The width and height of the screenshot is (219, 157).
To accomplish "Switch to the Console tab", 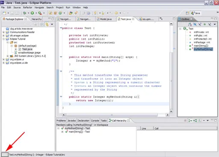I will point(95,121).
